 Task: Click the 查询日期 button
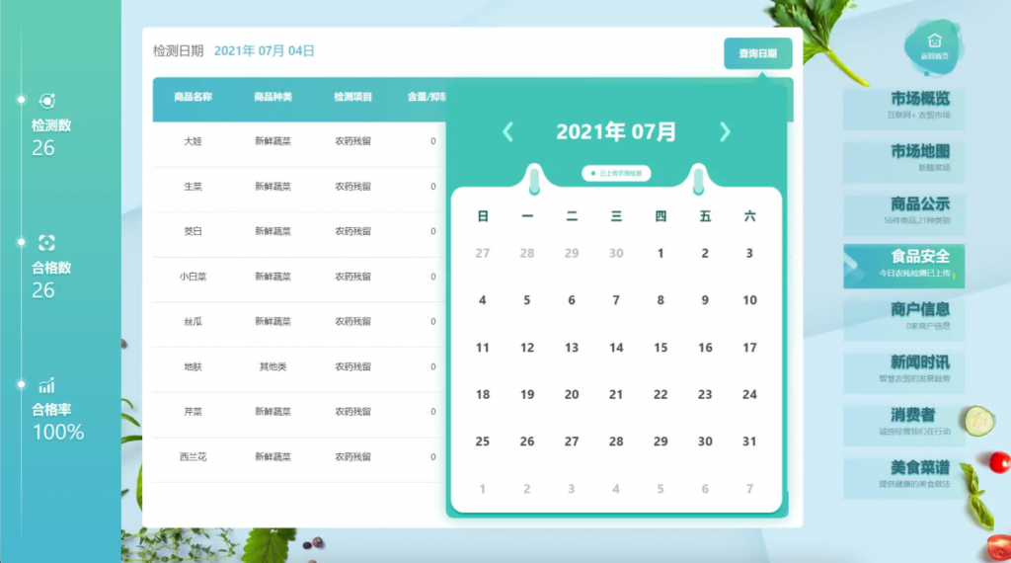coord(757,53)
